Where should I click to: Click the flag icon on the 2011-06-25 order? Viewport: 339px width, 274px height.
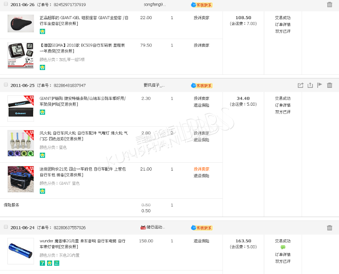pos(319,85)
